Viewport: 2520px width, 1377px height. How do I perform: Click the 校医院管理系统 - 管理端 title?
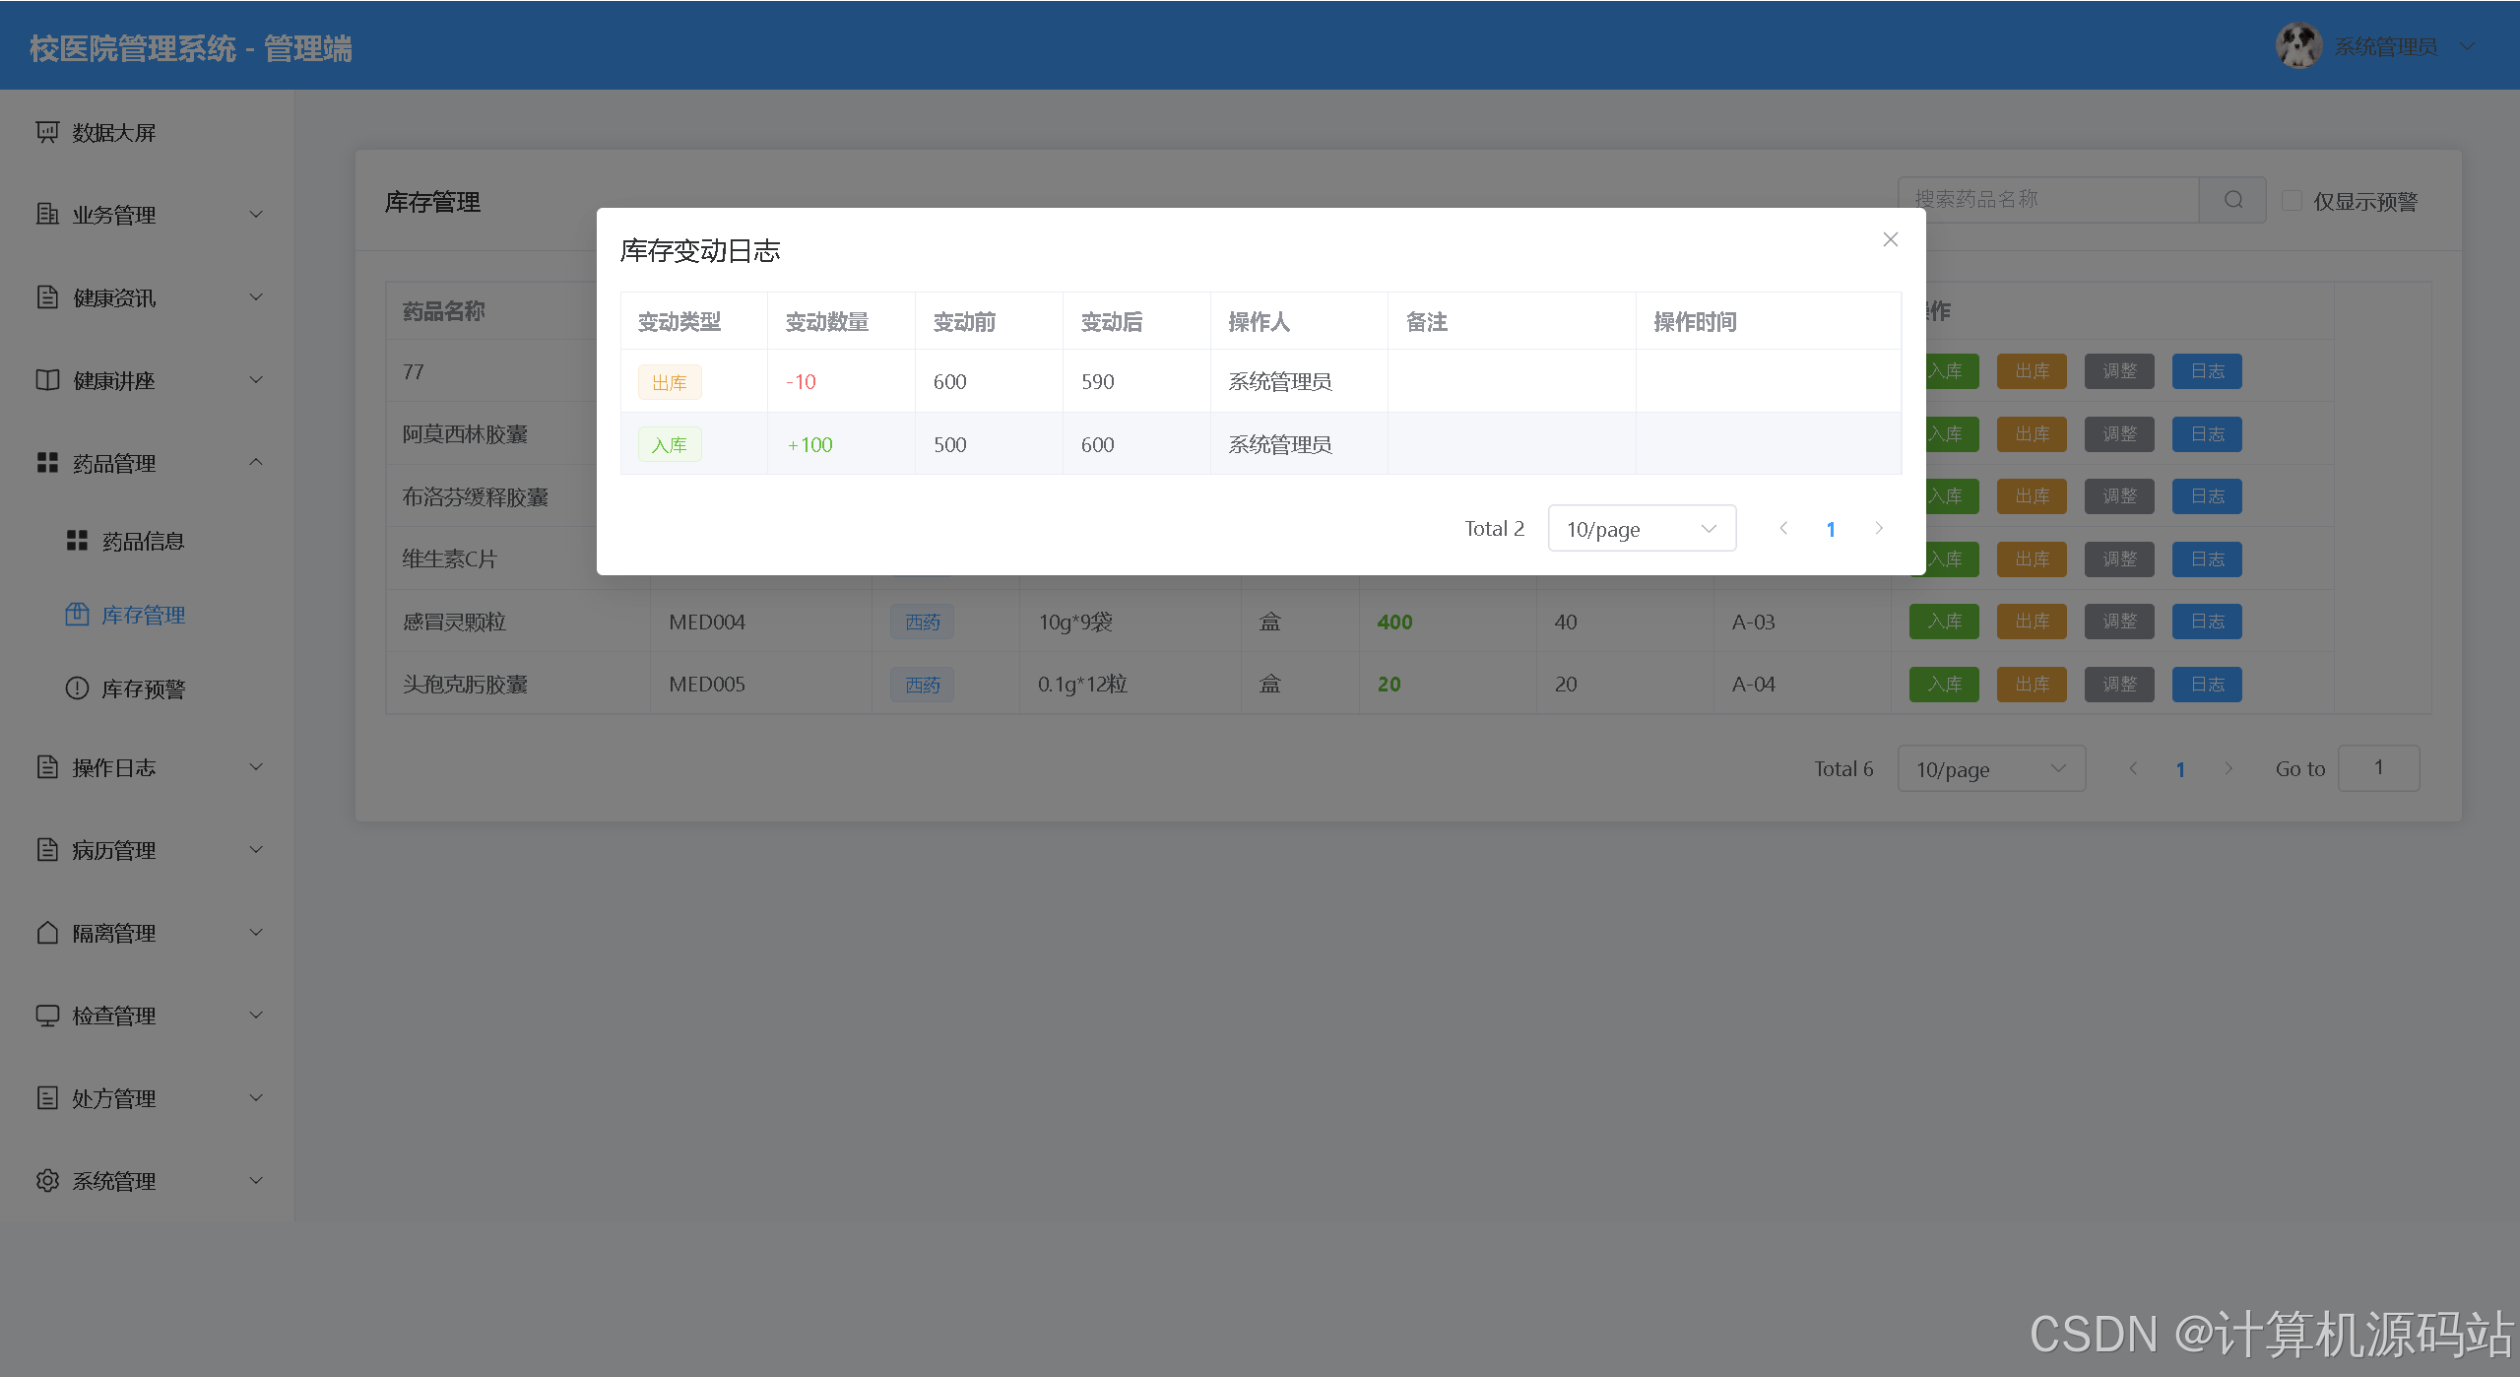click(191, 48)
